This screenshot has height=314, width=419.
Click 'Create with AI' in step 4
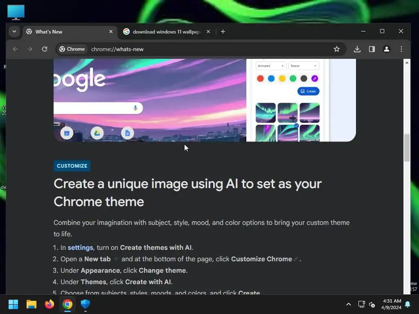(148, 282)
